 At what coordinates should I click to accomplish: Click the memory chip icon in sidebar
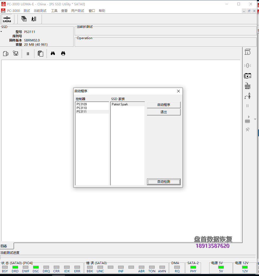(248, 76)
